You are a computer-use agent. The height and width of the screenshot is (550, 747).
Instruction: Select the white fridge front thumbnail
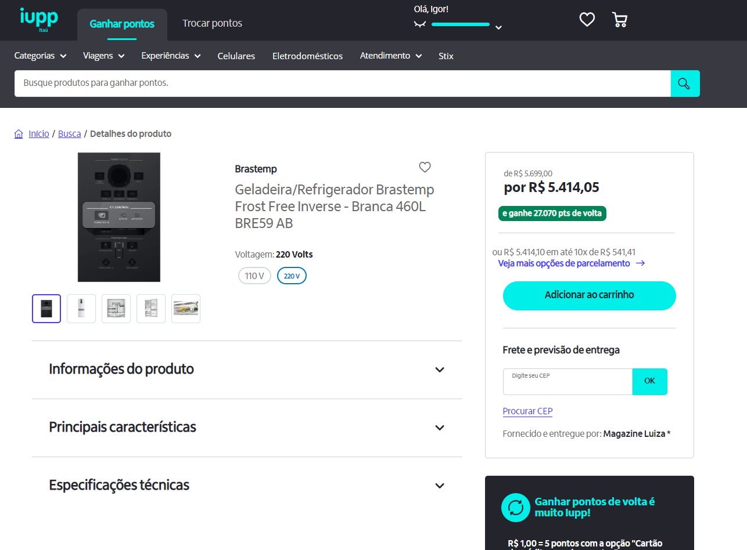point(81,309)
